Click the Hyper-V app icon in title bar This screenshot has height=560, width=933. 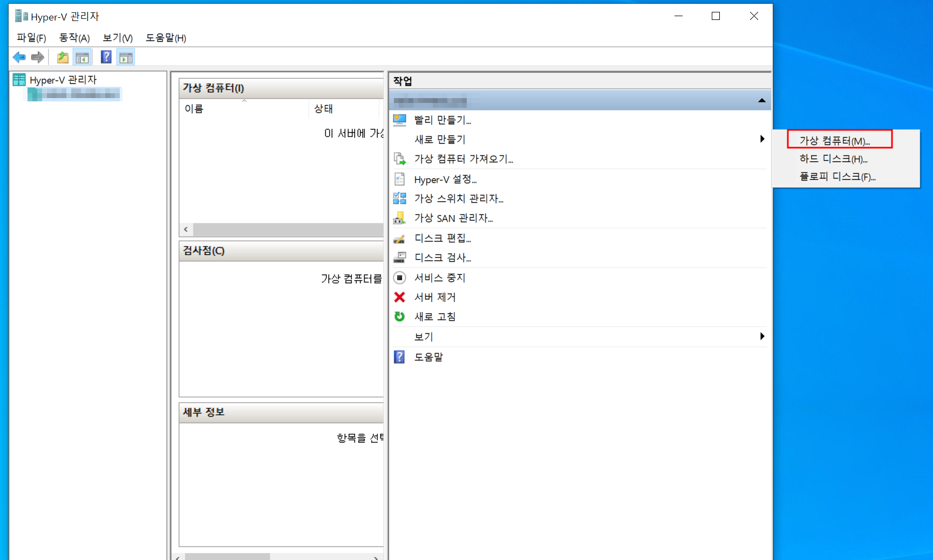click(x=22, y=16)
